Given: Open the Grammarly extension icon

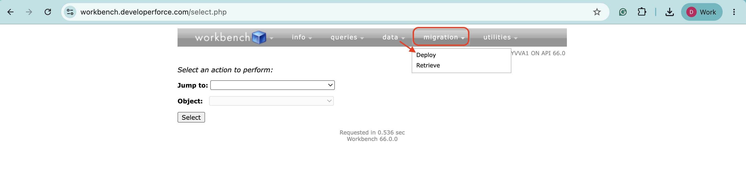Looking at the screenshot, I should (x=623, y=12).
